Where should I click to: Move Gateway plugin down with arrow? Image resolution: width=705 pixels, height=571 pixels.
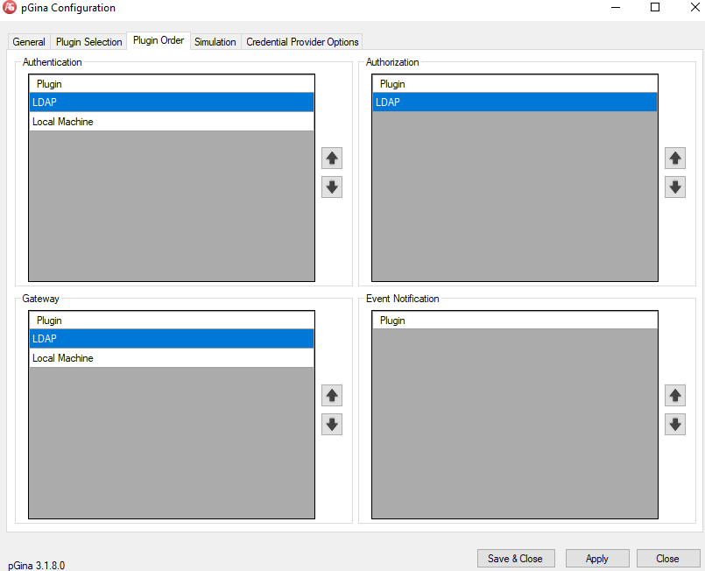pyautogui.click(x=332, y=425)
